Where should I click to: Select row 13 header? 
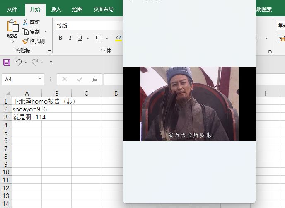[x=6, y=196]
